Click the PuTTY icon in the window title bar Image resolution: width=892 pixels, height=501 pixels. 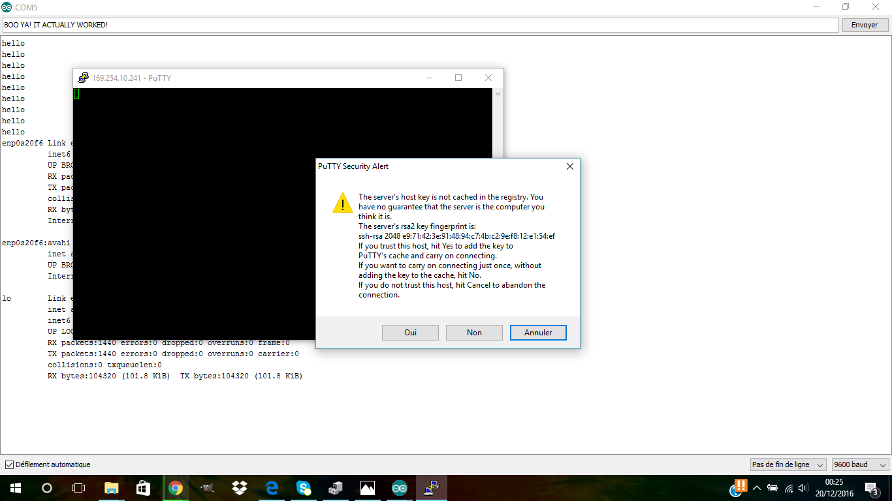(84, 78)
